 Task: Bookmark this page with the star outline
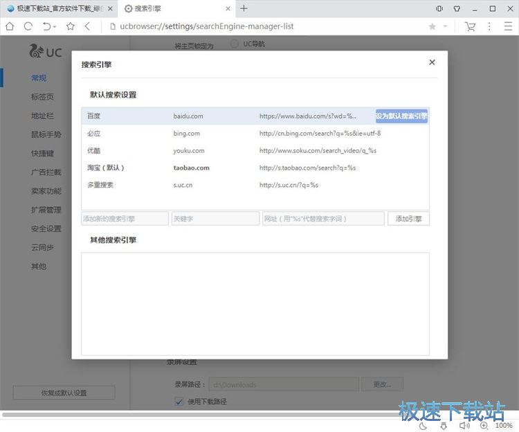(70, 26)
